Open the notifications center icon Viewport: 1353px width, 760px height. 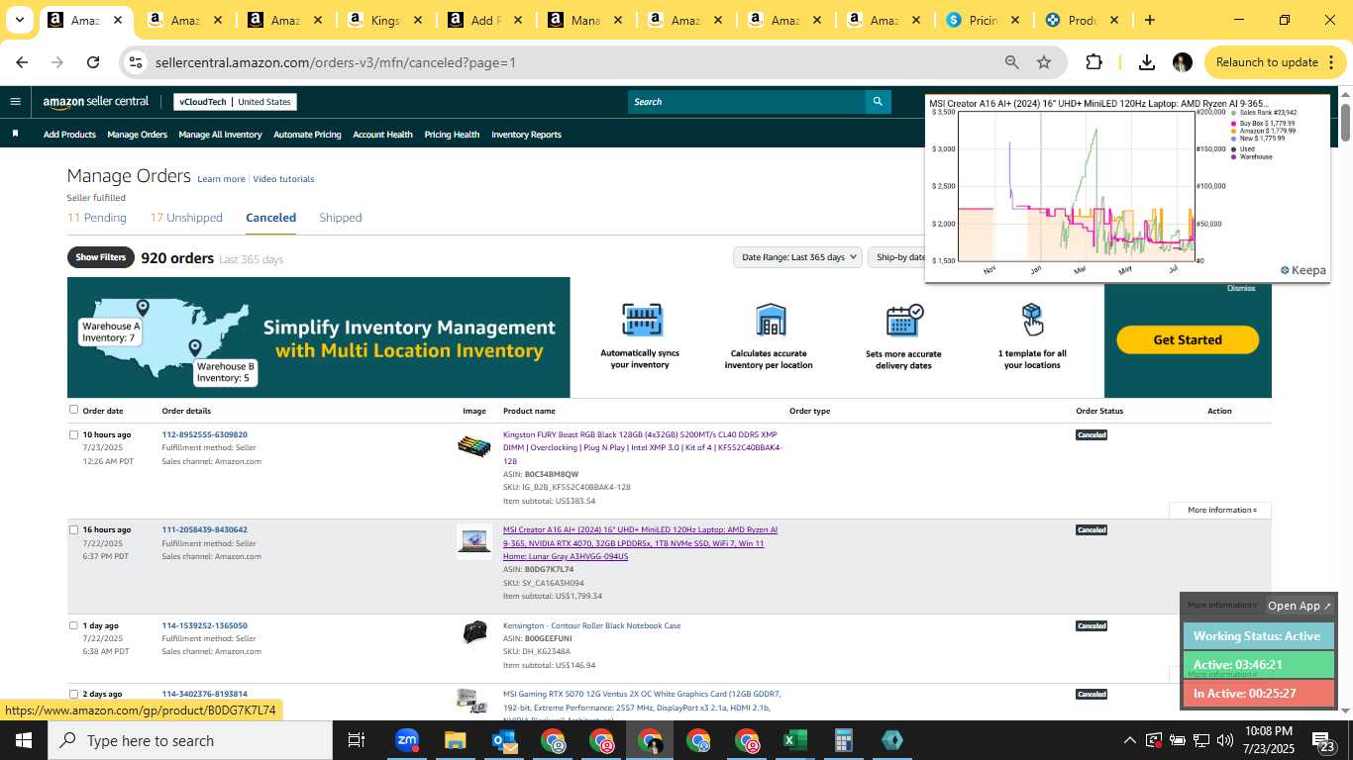coord(1323,741)
